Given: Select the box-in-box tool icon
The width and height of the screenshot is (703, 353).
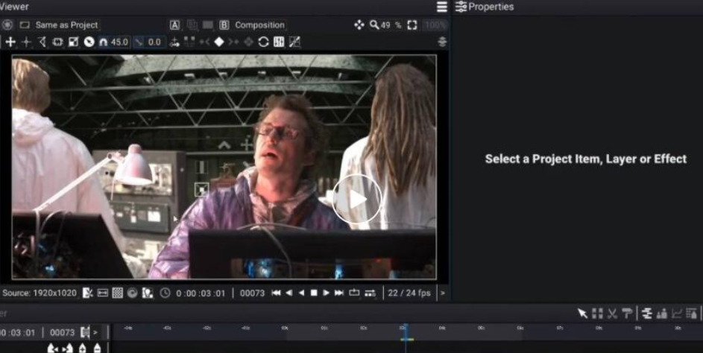Looking at the screenshot, I should 74,42.
